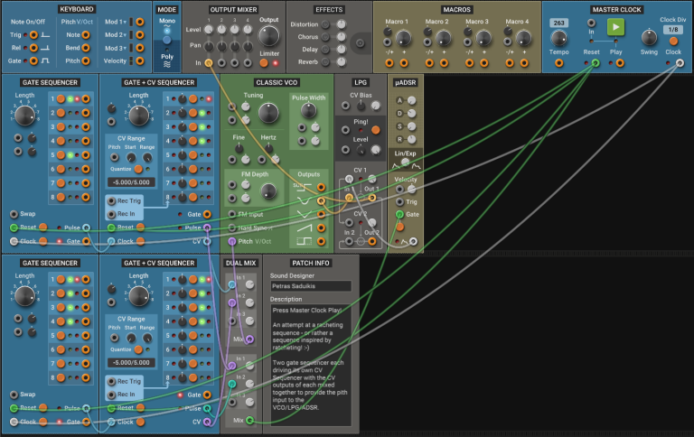694x437 pixels.
Task: Click the VCO Hard Sync input jack
Action: click(232, 228)
